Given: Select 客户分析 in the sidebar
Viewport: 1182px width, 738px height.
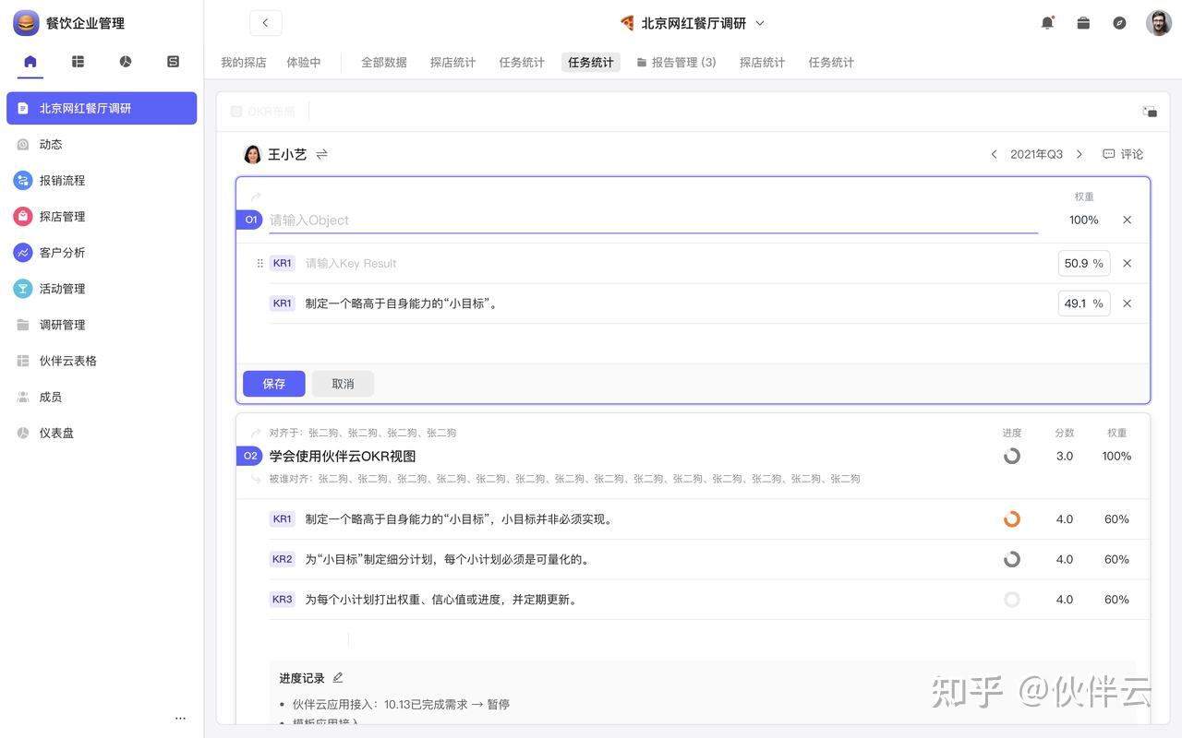Looking at the screenshot, I should point(62,253).
